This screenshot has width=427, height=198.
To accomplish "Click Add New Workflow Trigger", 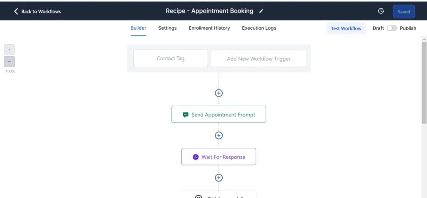I will click(x=259, y=59).
